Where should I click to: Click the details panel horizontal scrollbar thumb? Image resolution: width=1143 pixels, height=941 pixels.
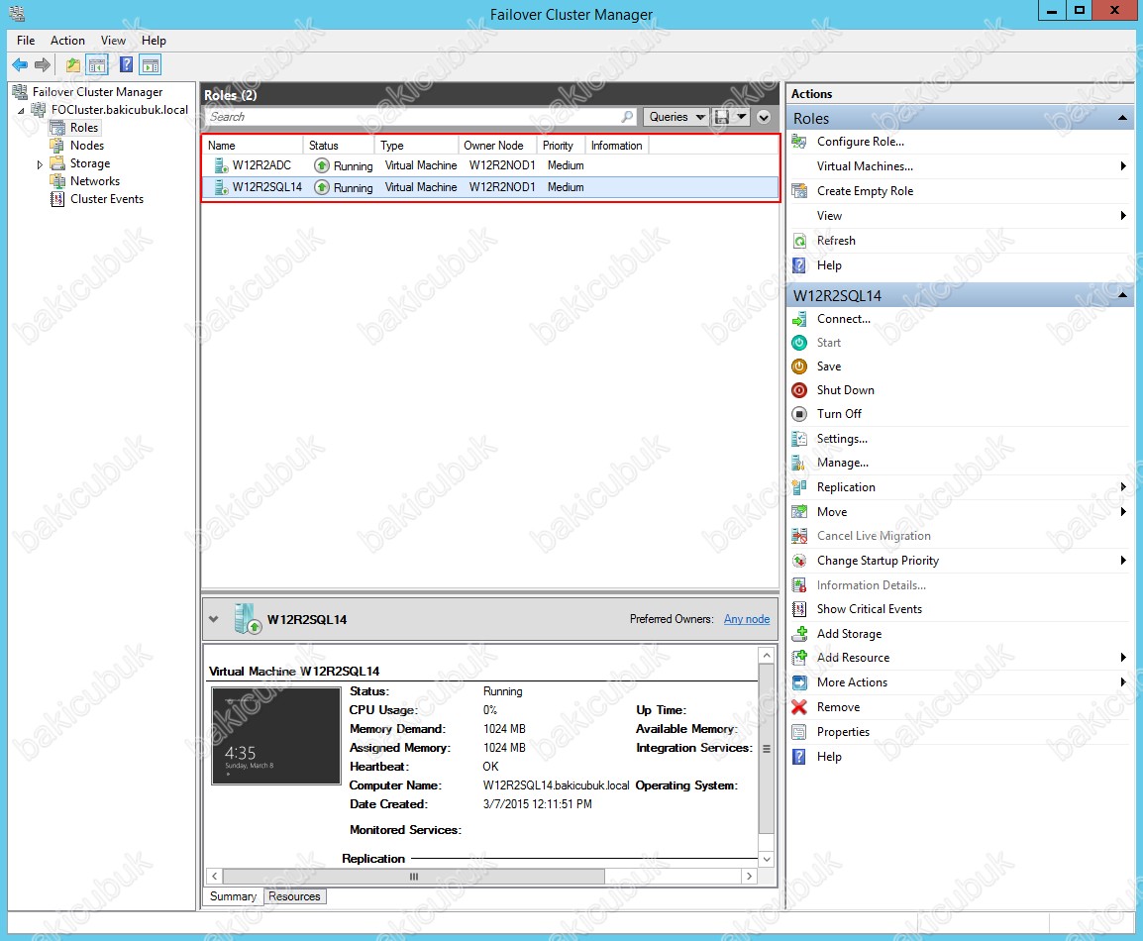[413, 877]
